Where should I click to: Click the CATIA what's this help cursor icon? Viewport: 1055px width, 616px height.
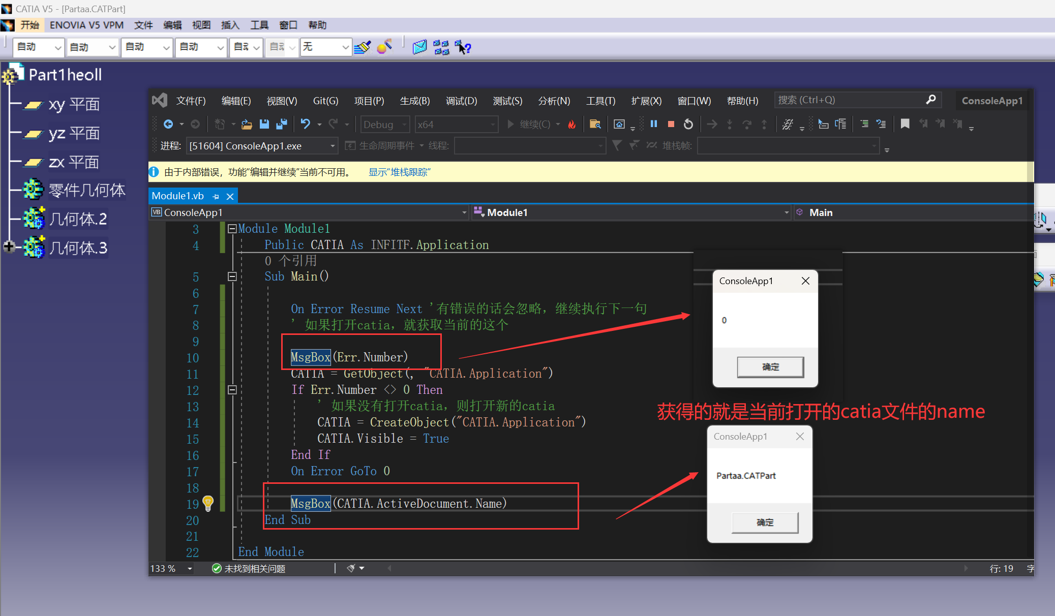(463, 47)
